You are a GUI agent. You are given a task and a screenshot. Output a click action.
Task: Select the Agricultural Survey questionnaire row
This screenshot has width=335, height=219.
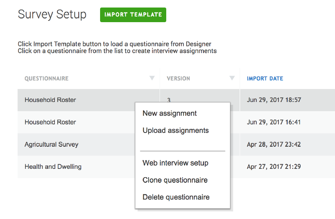[x=52, y=145]
